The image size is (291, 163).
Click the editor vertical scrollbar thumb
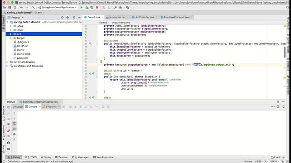click(285, 52)
